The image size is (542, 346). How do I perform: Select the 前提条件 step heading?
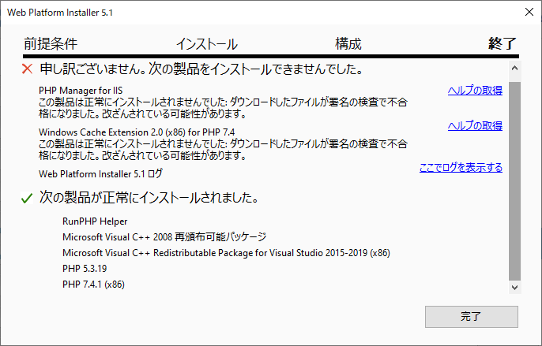tap(51, 44)
